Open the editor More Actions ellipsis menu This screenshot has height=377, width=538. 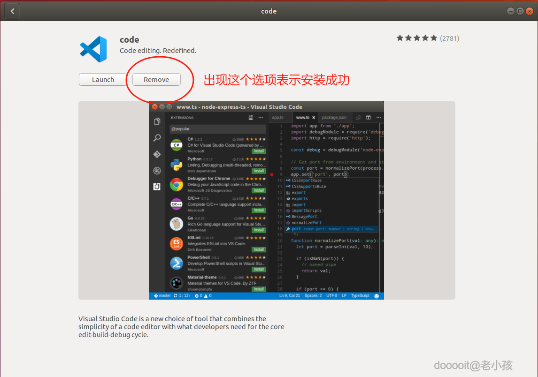tap(378, 117)
